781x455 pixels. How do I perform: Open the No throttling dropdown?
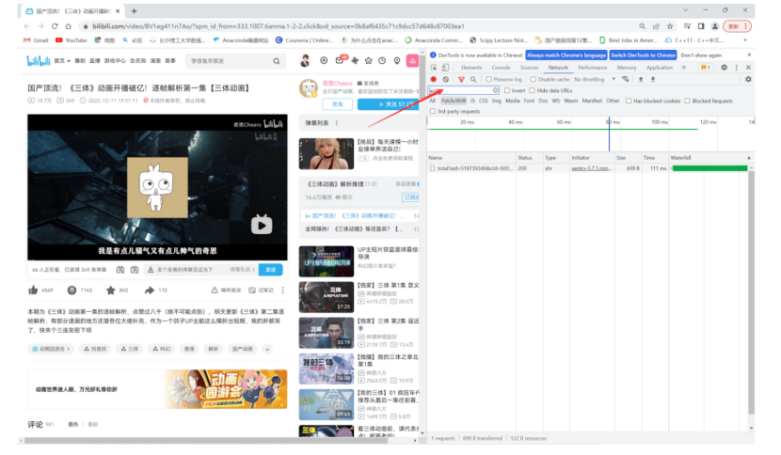(x=594, y=79)
